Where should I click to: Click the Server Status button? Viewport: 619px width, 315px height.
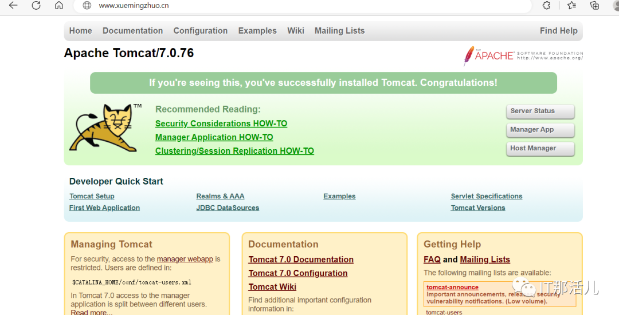[540, 111]
